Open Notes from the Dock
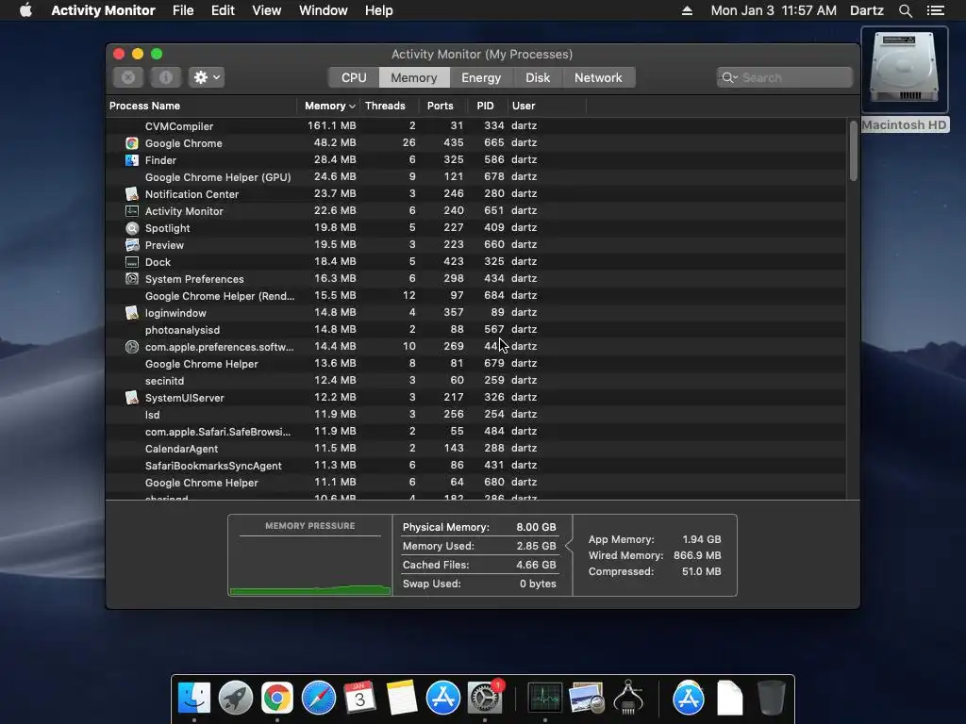Image resolution: width=966 pixels, height=724 pixels. point(402,698)
